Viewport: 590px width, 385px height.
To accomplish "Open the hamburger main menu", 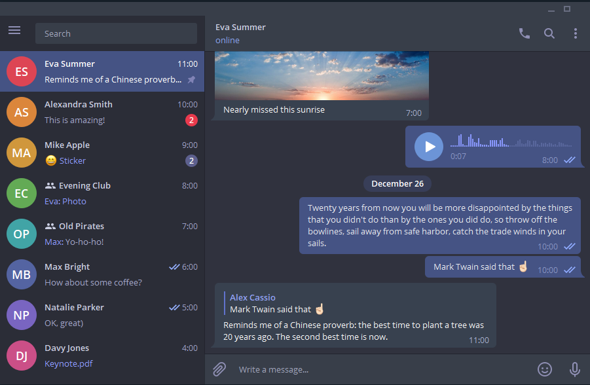I will point(14,30).
